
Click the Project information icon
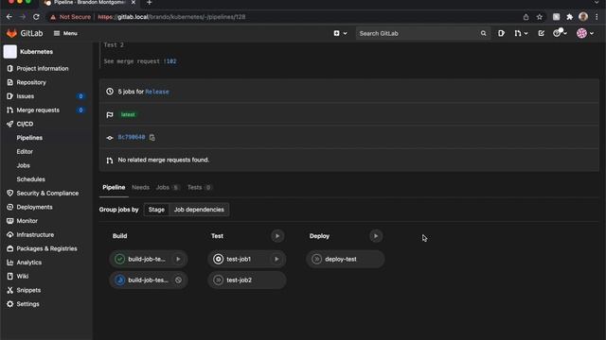(10, 69)
